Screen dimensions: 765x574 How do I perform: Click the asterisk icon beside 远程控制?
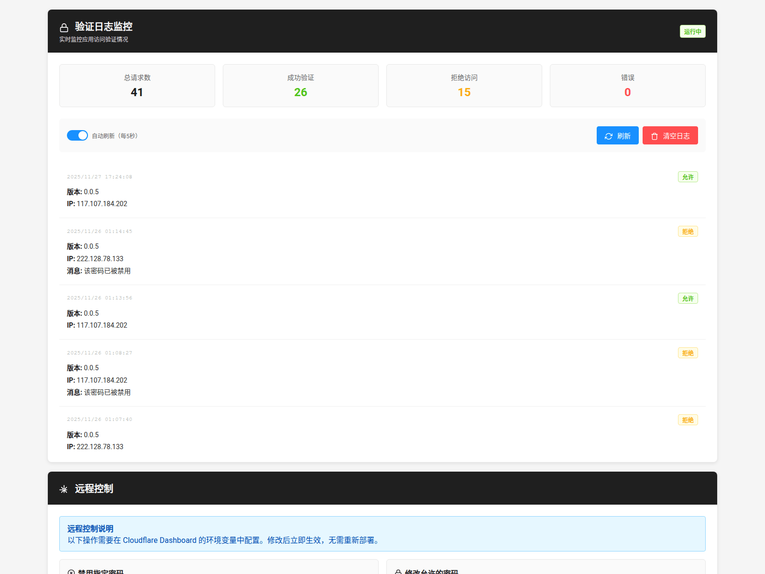point(64,489)
